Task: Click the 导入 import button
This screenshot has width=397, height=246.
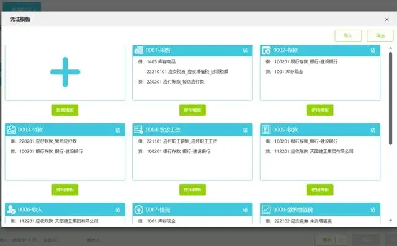Action: point(348,36)
